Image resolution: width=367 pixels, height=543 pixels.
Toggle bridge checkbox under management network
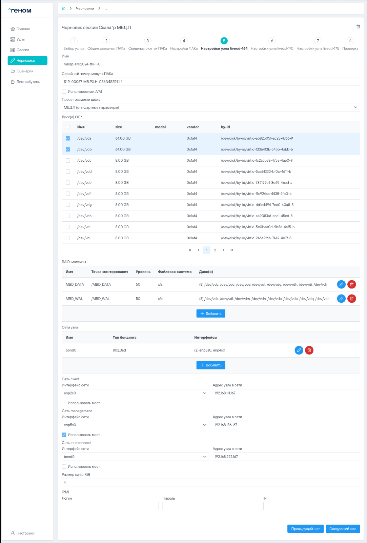point(64,435)
